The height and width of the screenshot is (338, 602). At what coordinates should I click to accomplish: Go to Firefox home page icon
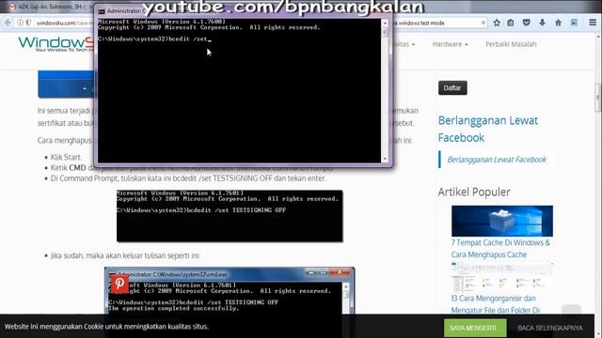tap(558, 23)
